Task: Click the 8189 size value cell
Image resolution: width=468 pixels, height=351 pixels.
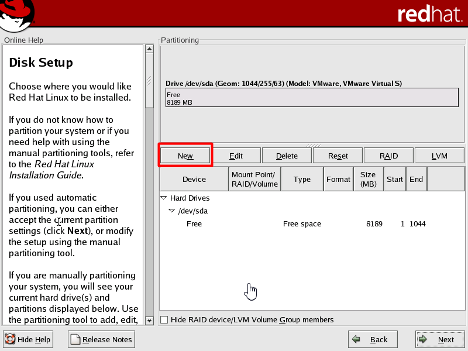Action: coord(374,223)
